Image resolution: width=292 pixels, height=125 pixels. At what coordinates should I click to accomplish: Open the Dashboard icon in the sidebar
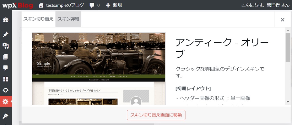tap(6, 20)
